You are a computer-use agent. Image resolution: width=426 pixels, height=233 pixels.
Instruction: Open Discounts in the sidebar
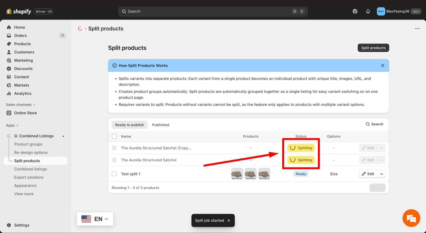23,69
